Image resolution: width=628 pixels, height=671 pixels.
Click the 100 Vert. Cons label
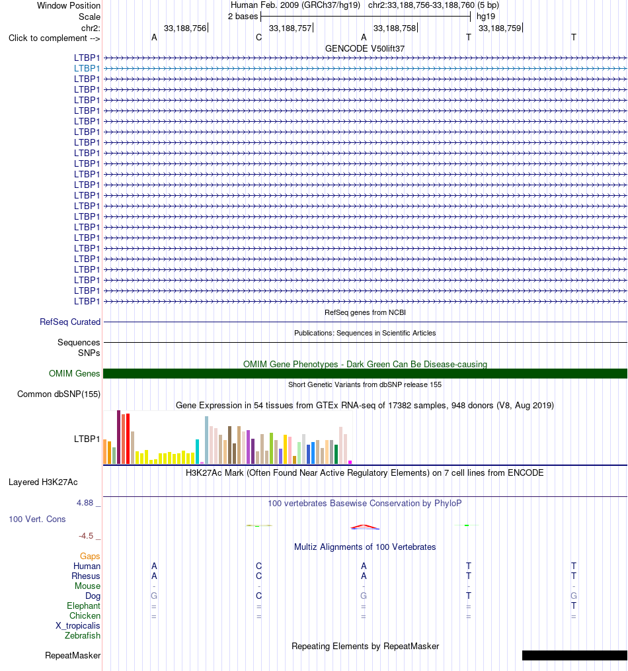tap(37, 519)
